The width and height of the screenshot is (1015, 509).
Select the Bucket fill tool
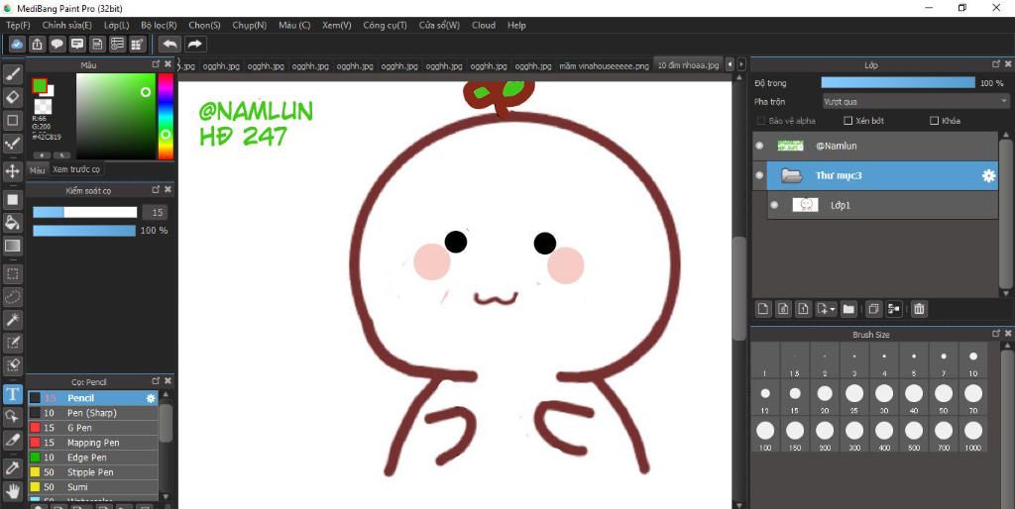coord(12,223)
